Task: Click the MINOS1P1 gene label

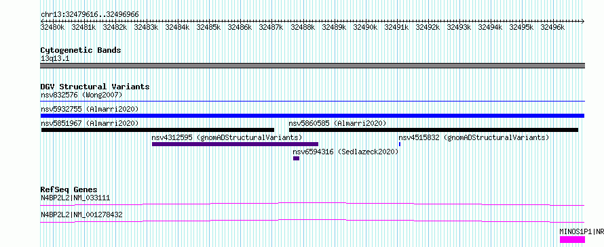Action: click(x=582, y=231)
